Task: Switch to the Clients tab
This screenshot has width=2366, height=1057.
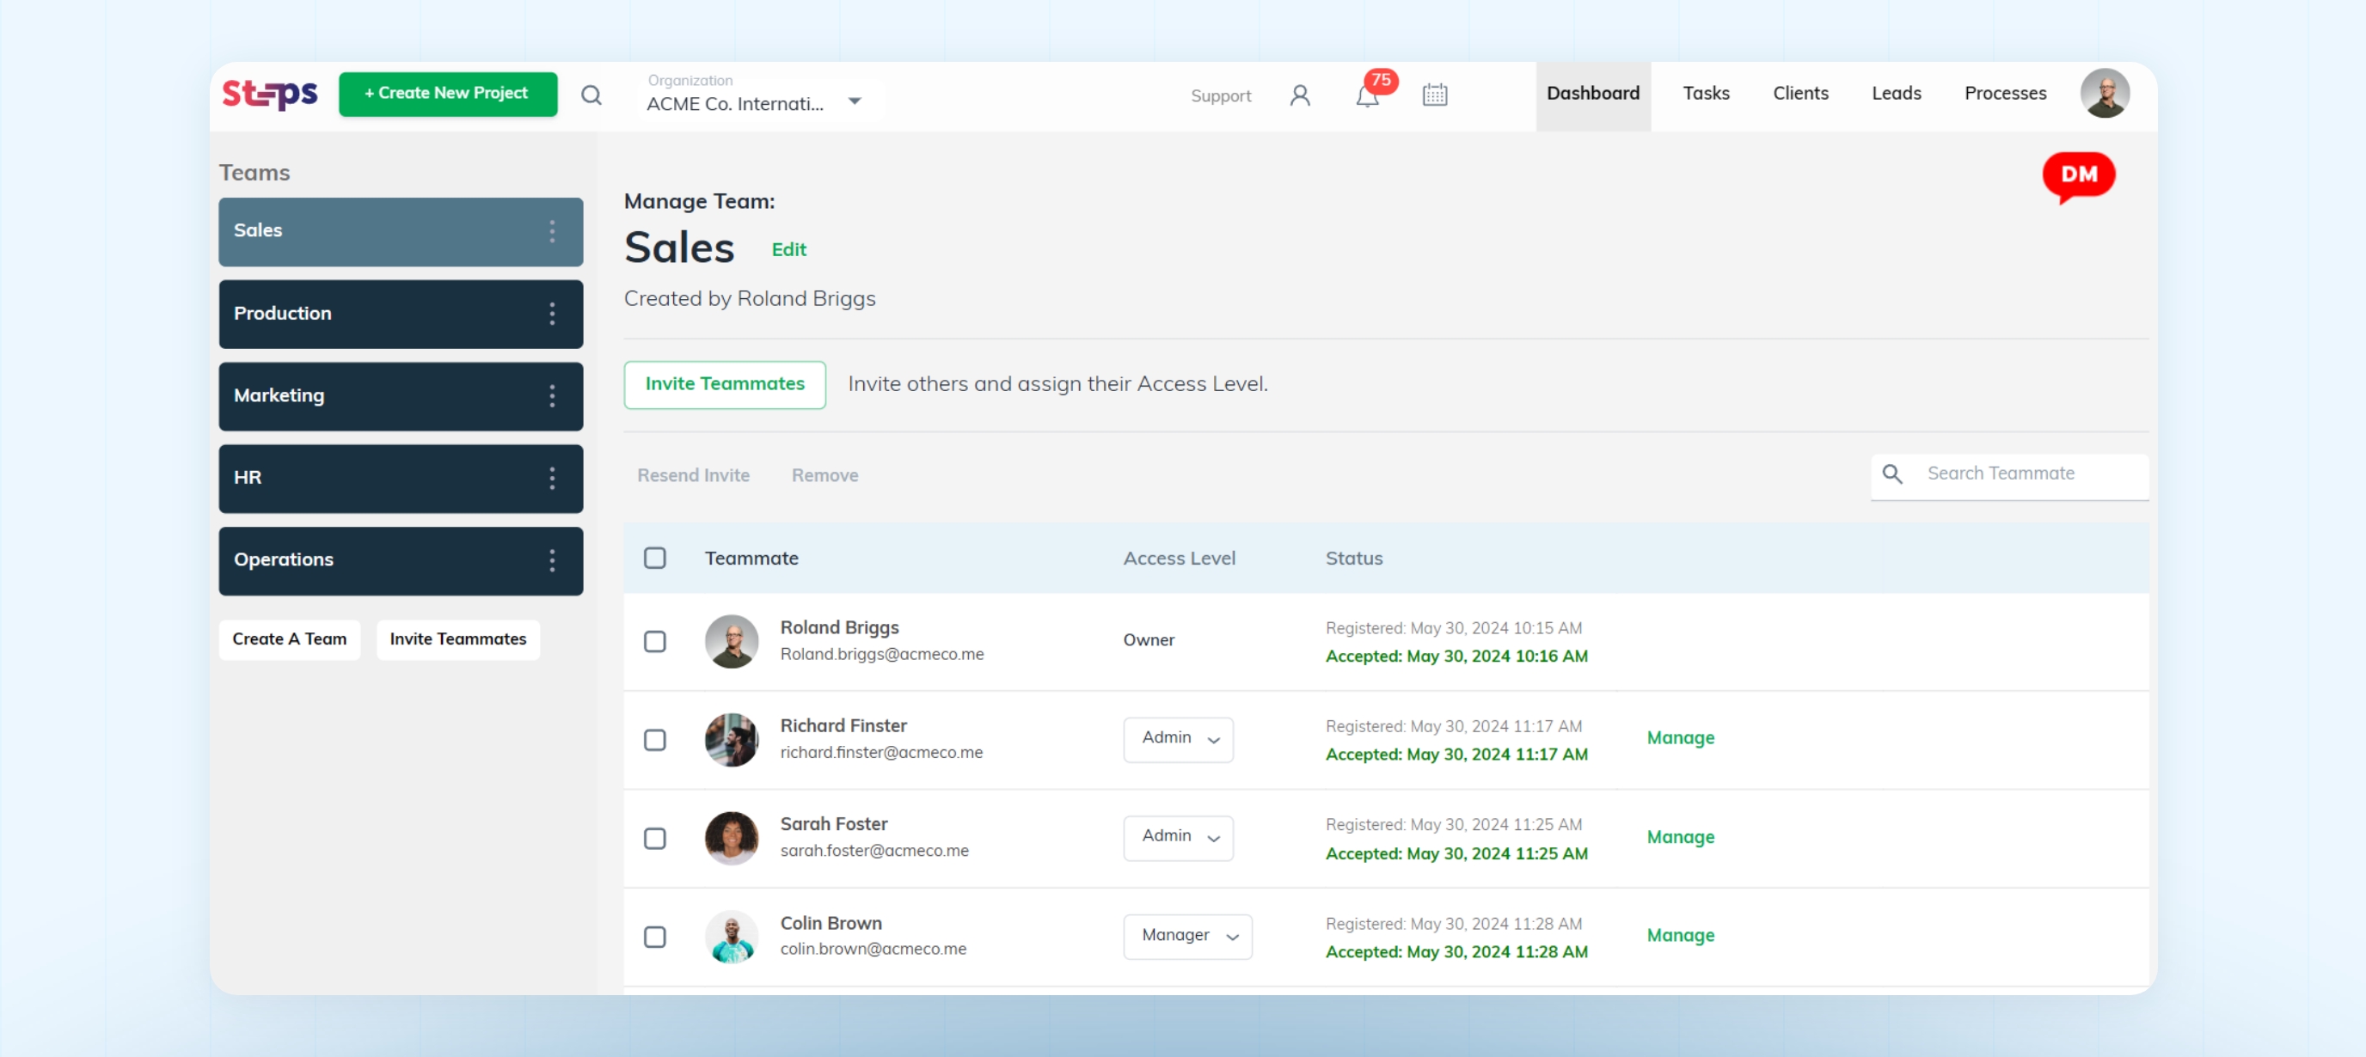Action: [x=1799, y=94]
